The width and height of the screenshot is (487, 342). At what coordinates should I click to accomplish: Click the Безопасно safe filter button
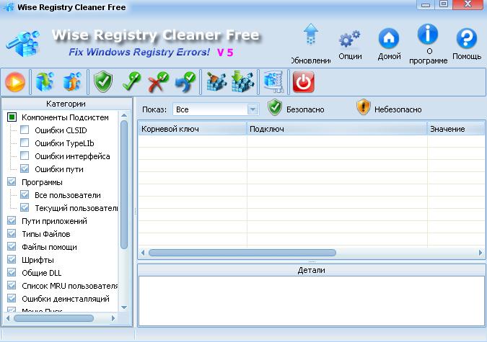coord(296,109)
